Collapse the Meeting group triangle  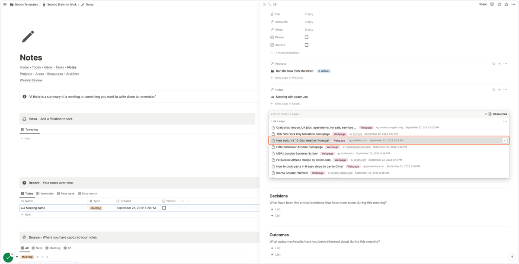point(17,257)
